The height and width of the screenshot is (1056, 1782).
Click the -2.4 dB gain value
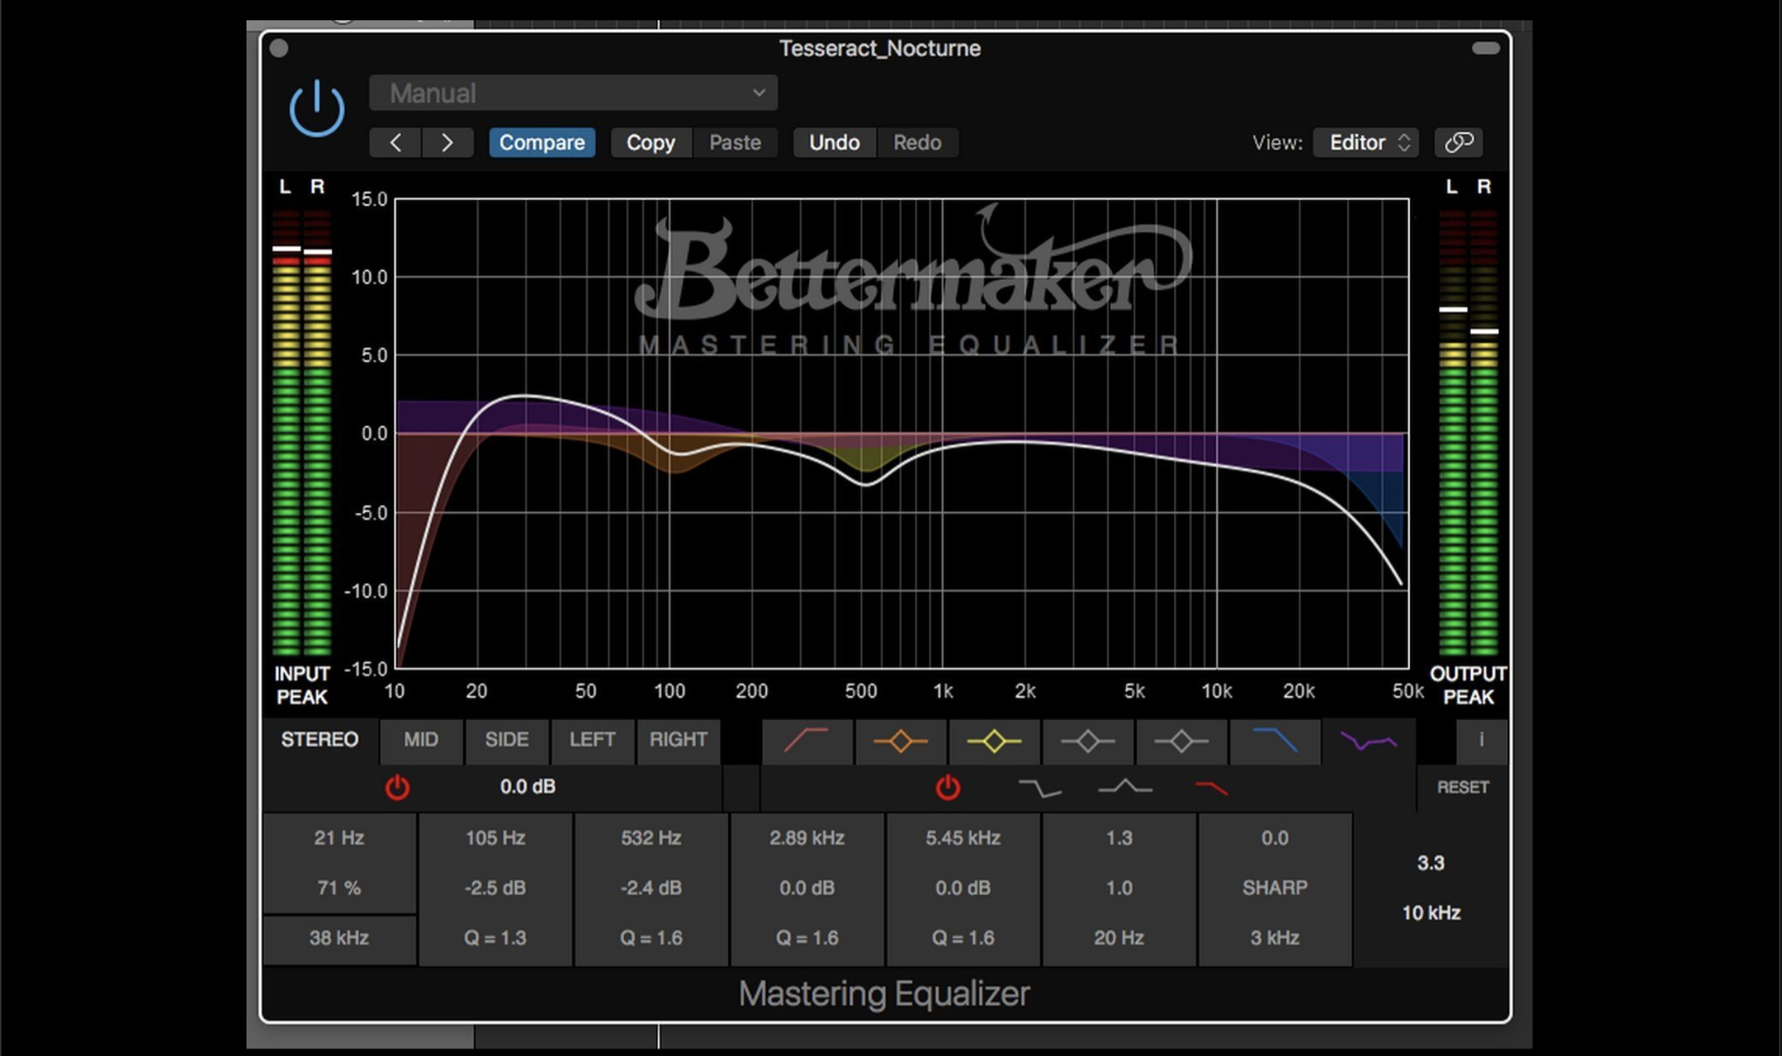(651, 888)
